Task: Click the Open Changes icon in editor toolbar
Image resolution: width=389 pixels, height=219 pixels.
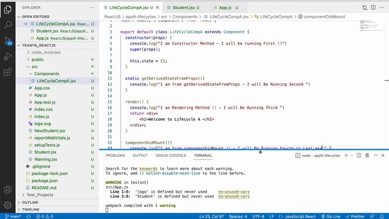Action: point(365,7)
